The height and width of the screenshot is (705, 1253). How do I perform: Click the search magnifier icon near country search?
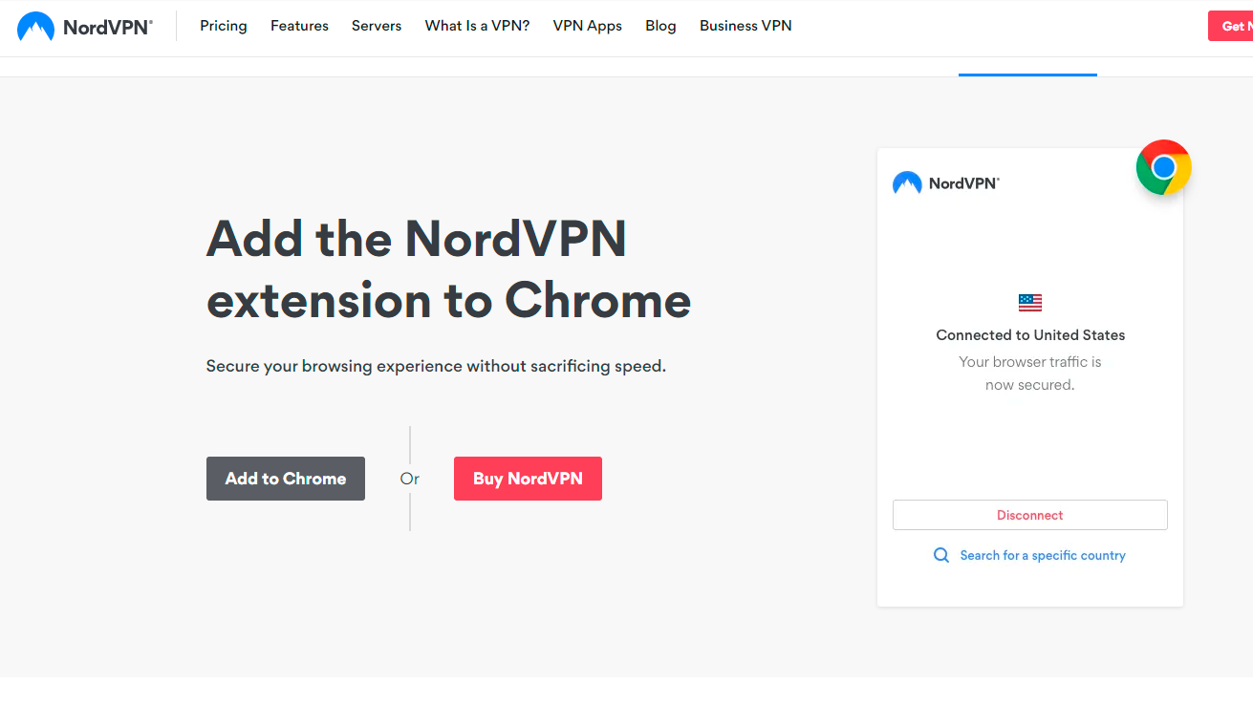point(940,554)
